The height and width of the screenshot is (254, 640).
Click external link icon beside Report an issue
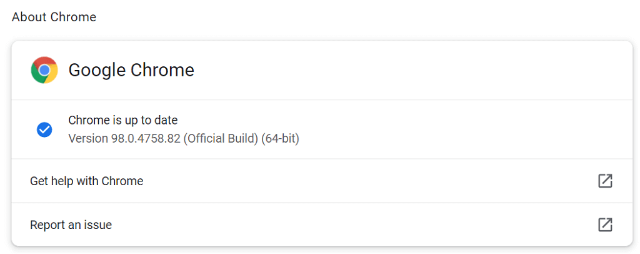click(x=604, y=225)
